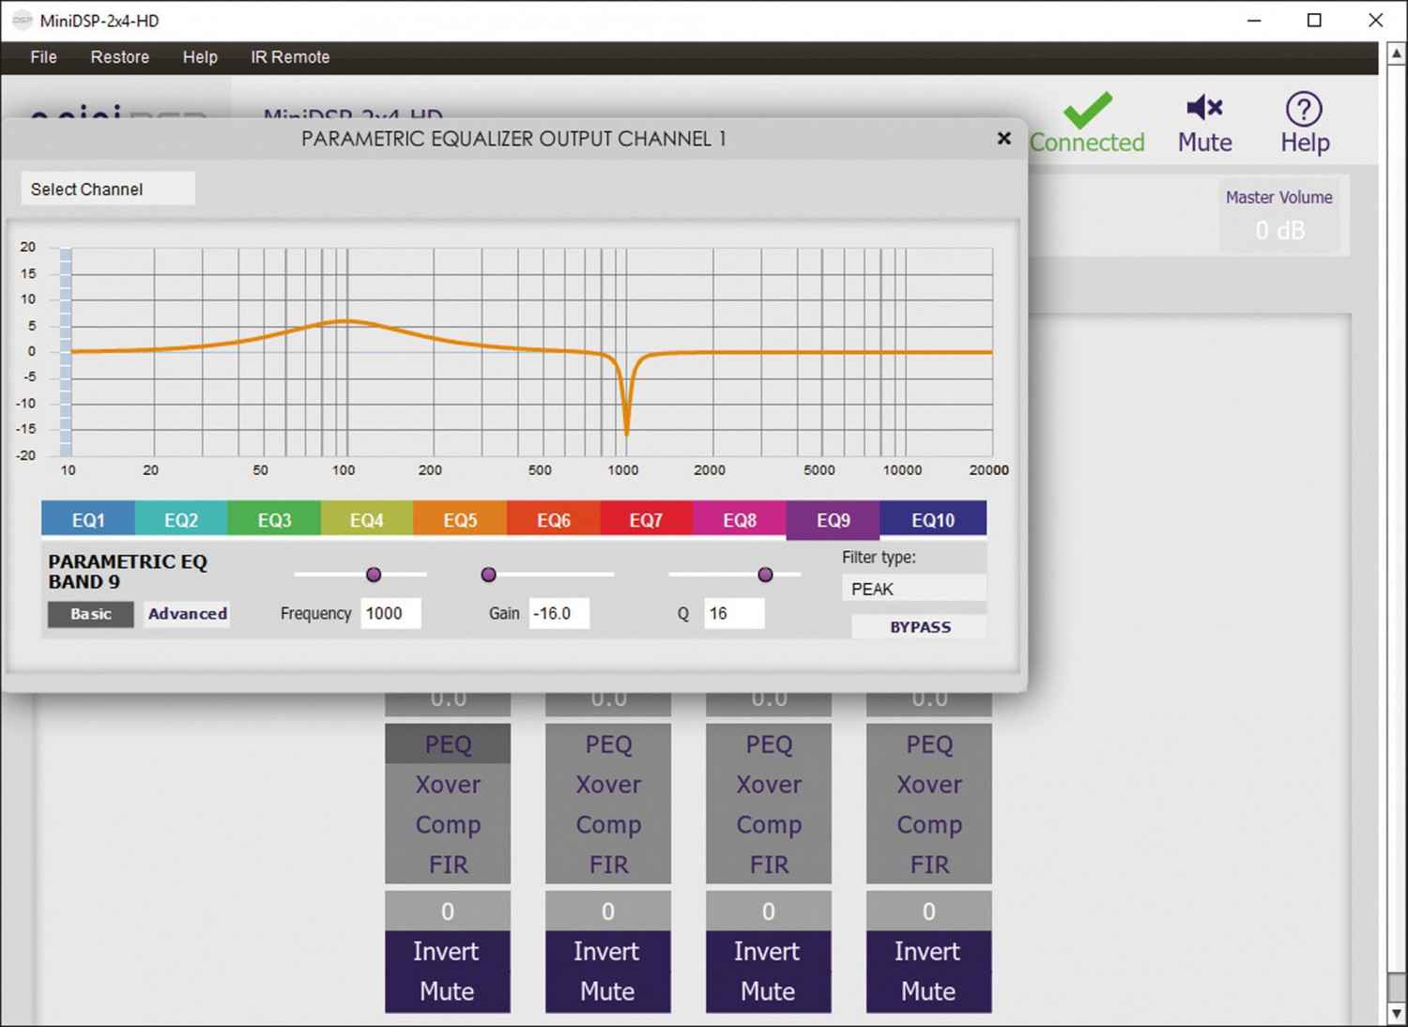Switch to Basic EQ mode
This screenshot has height=1027, width=1408.
[91, 614]
